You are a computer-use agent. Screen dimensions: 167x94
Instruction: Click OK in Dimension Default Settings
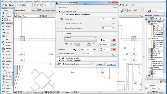point(111,64)
